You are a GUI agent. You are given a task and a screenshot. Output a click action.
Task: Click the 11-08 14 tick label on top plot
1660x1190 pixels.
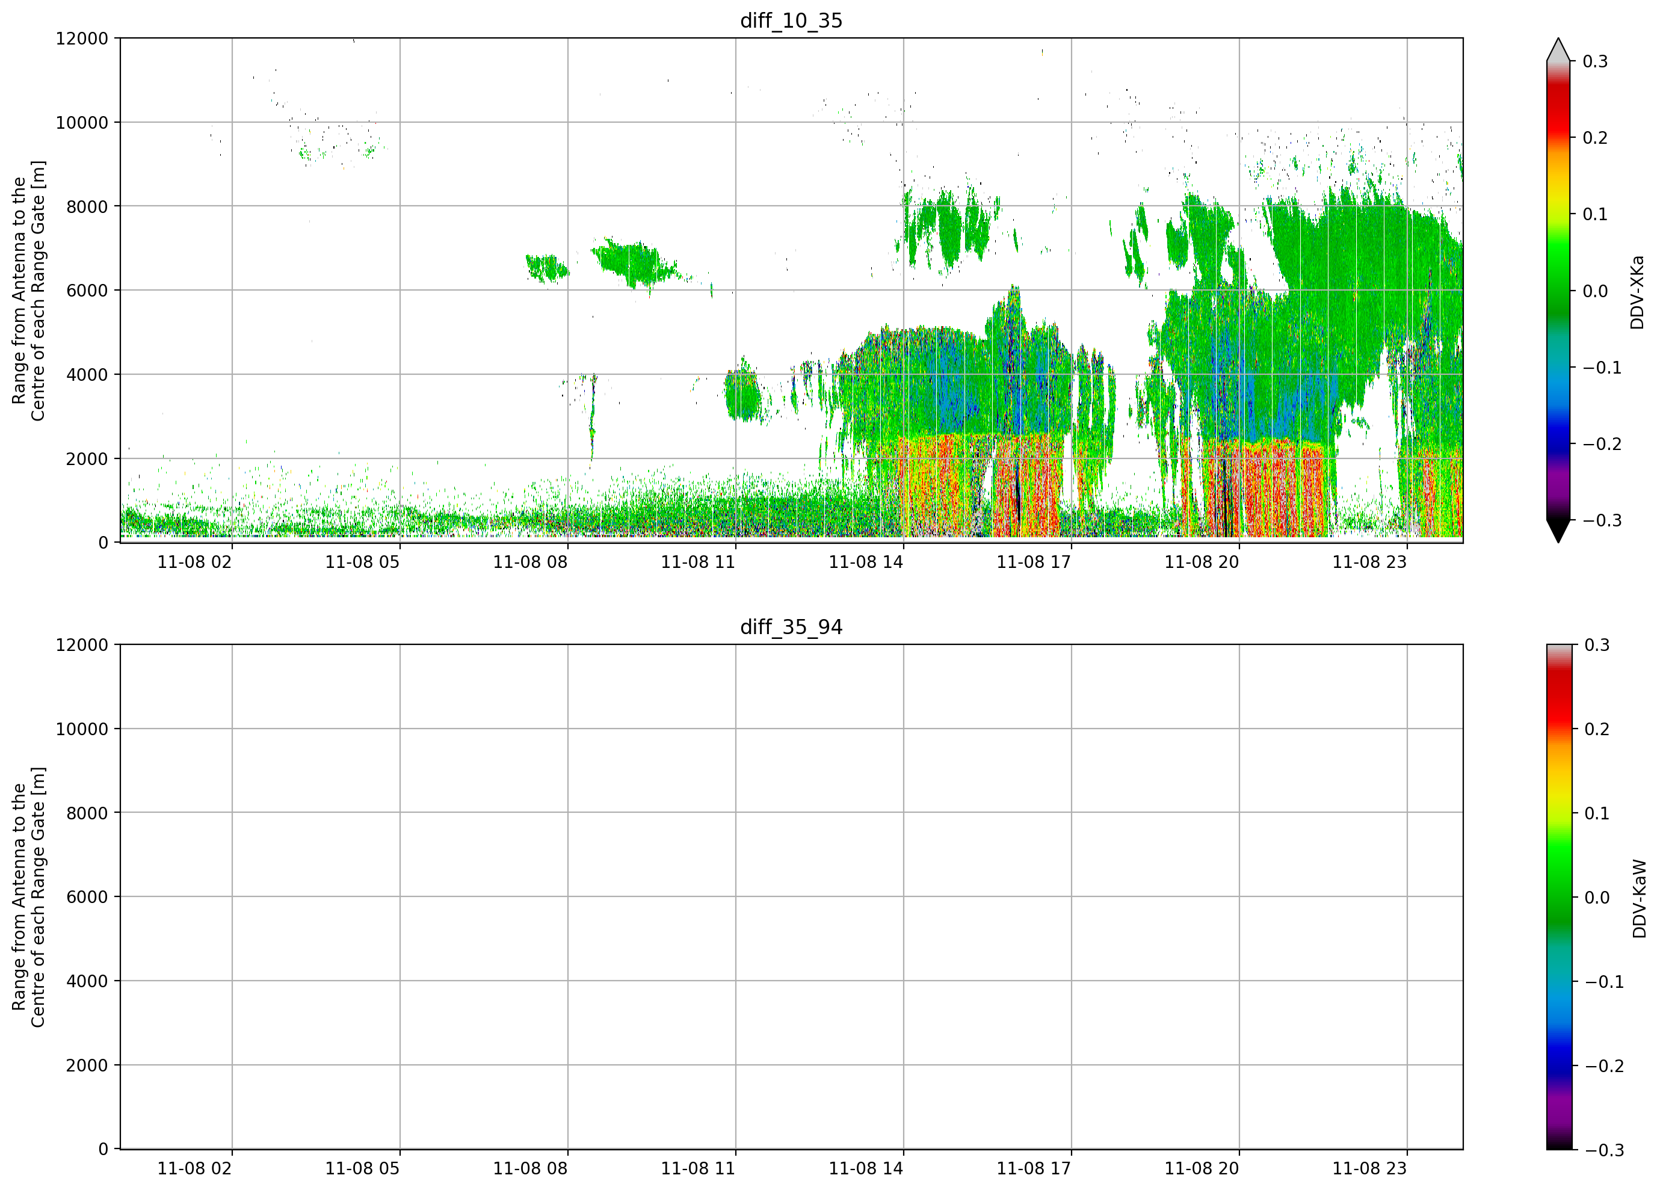(866, 562)
